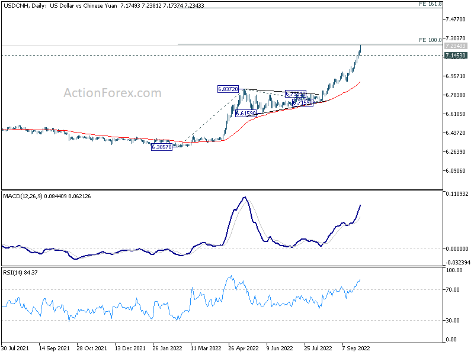Click the MACD -0.032394 scale value

(457, 263)
